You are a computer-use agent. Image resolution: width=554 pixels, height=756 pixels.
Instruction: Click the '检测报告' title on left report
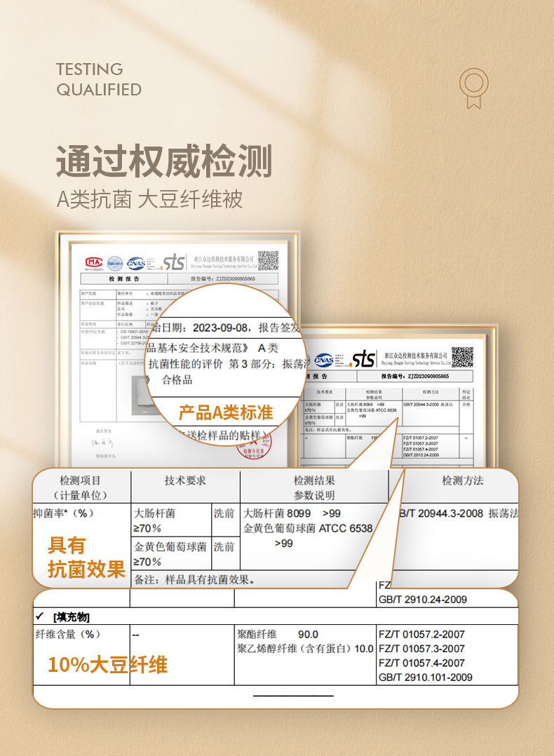point(124,278)
